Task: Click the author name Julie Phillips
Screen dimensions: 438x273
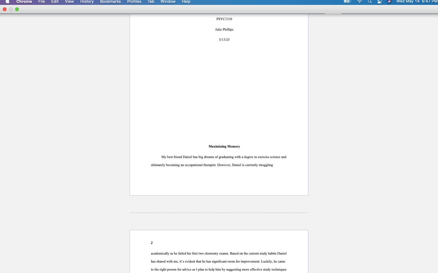Action: (224, 30)
